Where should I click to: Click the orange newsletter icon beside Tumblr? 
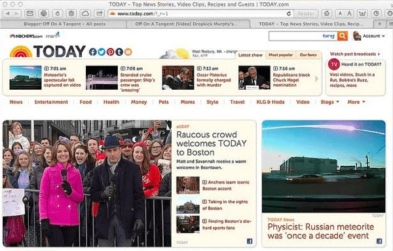(x=128, y=52)
